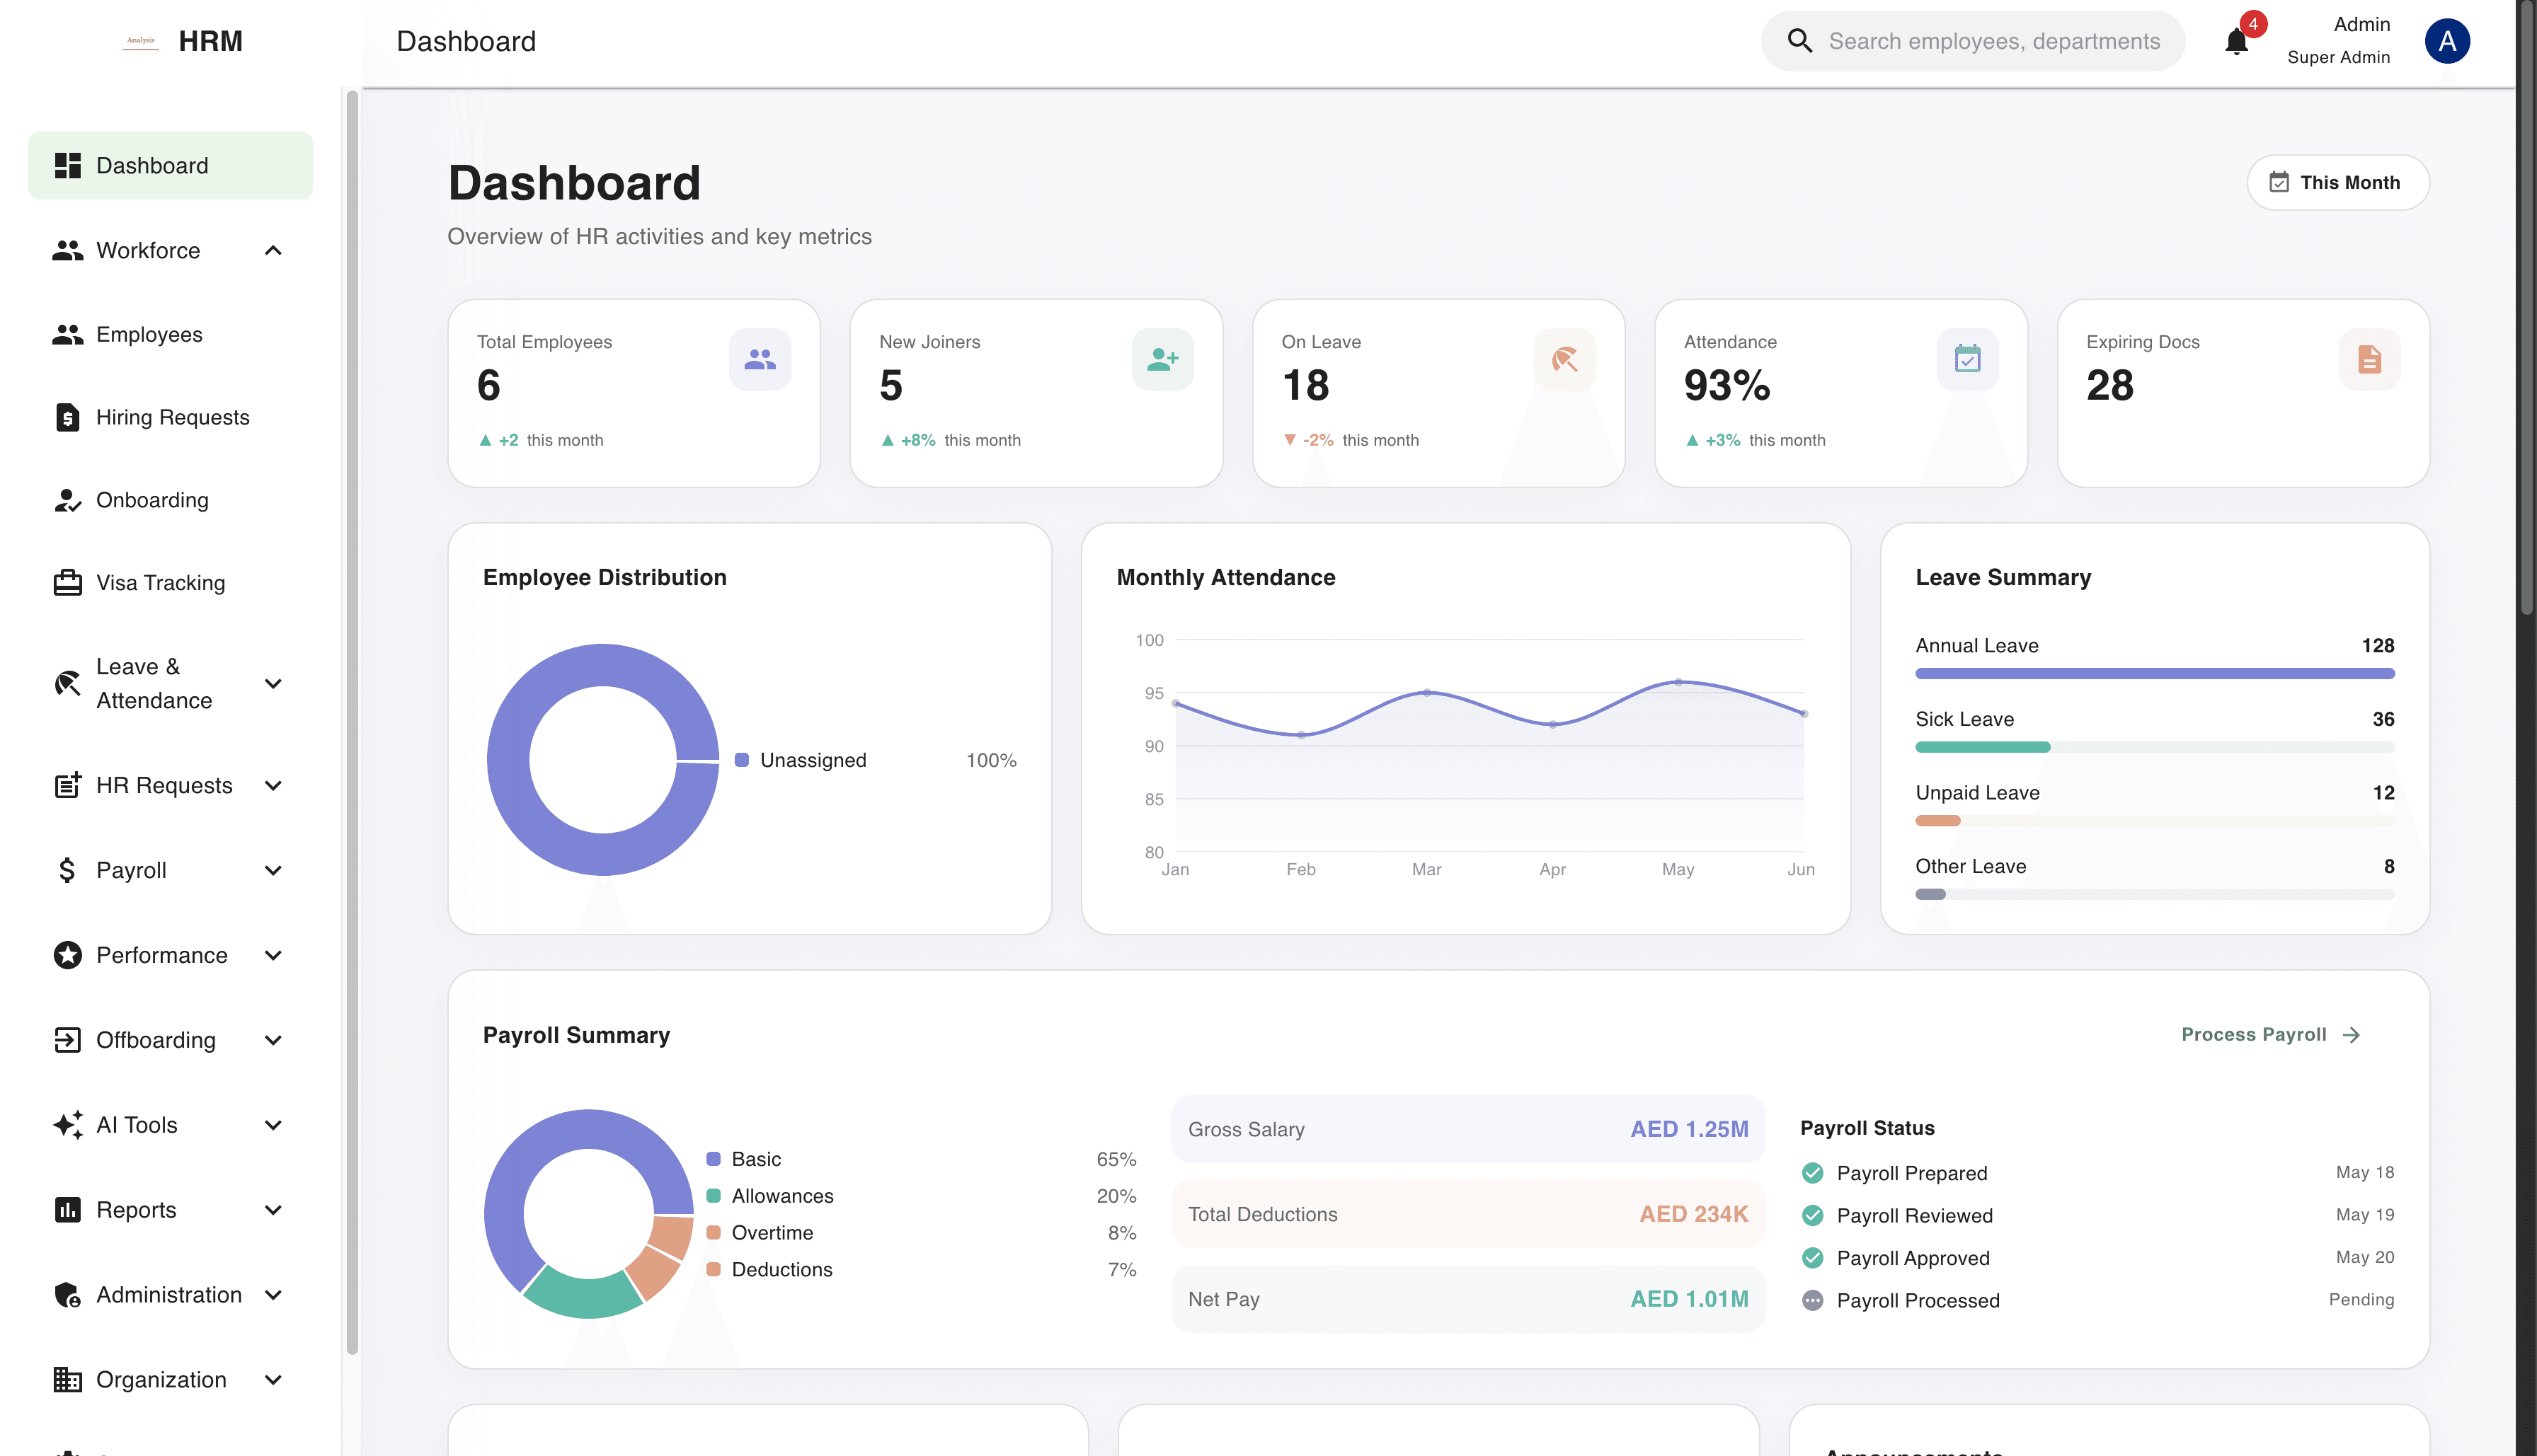Click the May data point on attendance chart

coord(1678,682)
